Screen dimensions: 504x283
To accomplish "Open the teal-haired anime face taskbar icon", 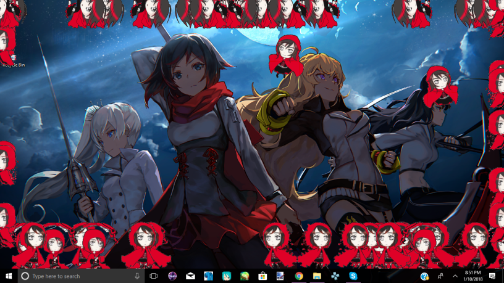I will (227, 276).
